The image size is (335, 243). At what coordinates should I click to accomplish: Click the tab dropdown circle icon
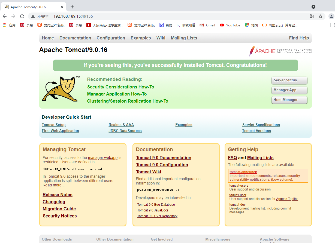tap(313, 7)
